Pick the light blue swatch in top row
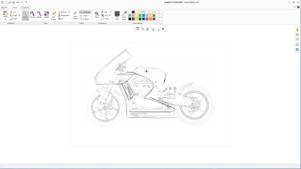Viewport: 301px width, 169px height. 143,12
